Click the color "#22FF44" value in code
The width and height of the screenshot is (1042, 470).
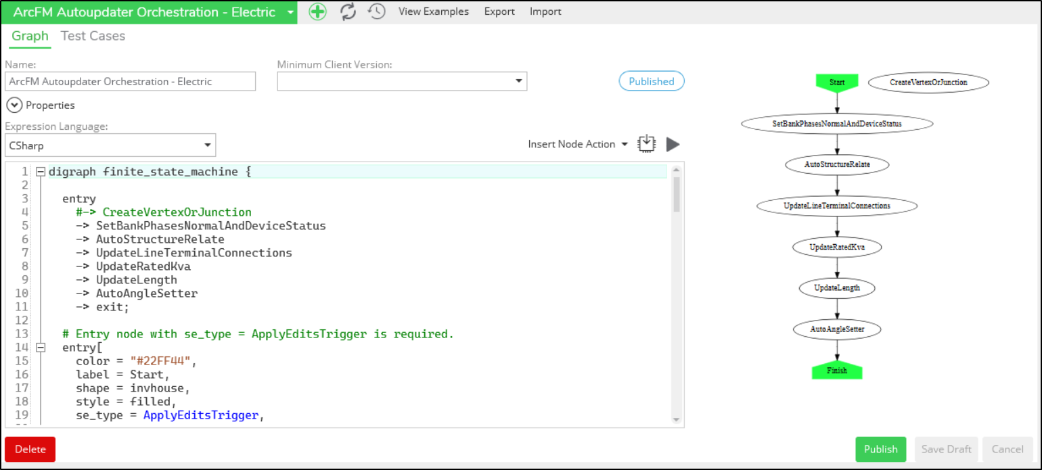tap(160, 361)
